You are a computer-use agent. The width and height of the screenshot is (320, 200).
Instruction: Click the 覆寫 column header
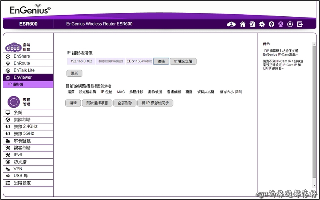click(x=189, y=92)
